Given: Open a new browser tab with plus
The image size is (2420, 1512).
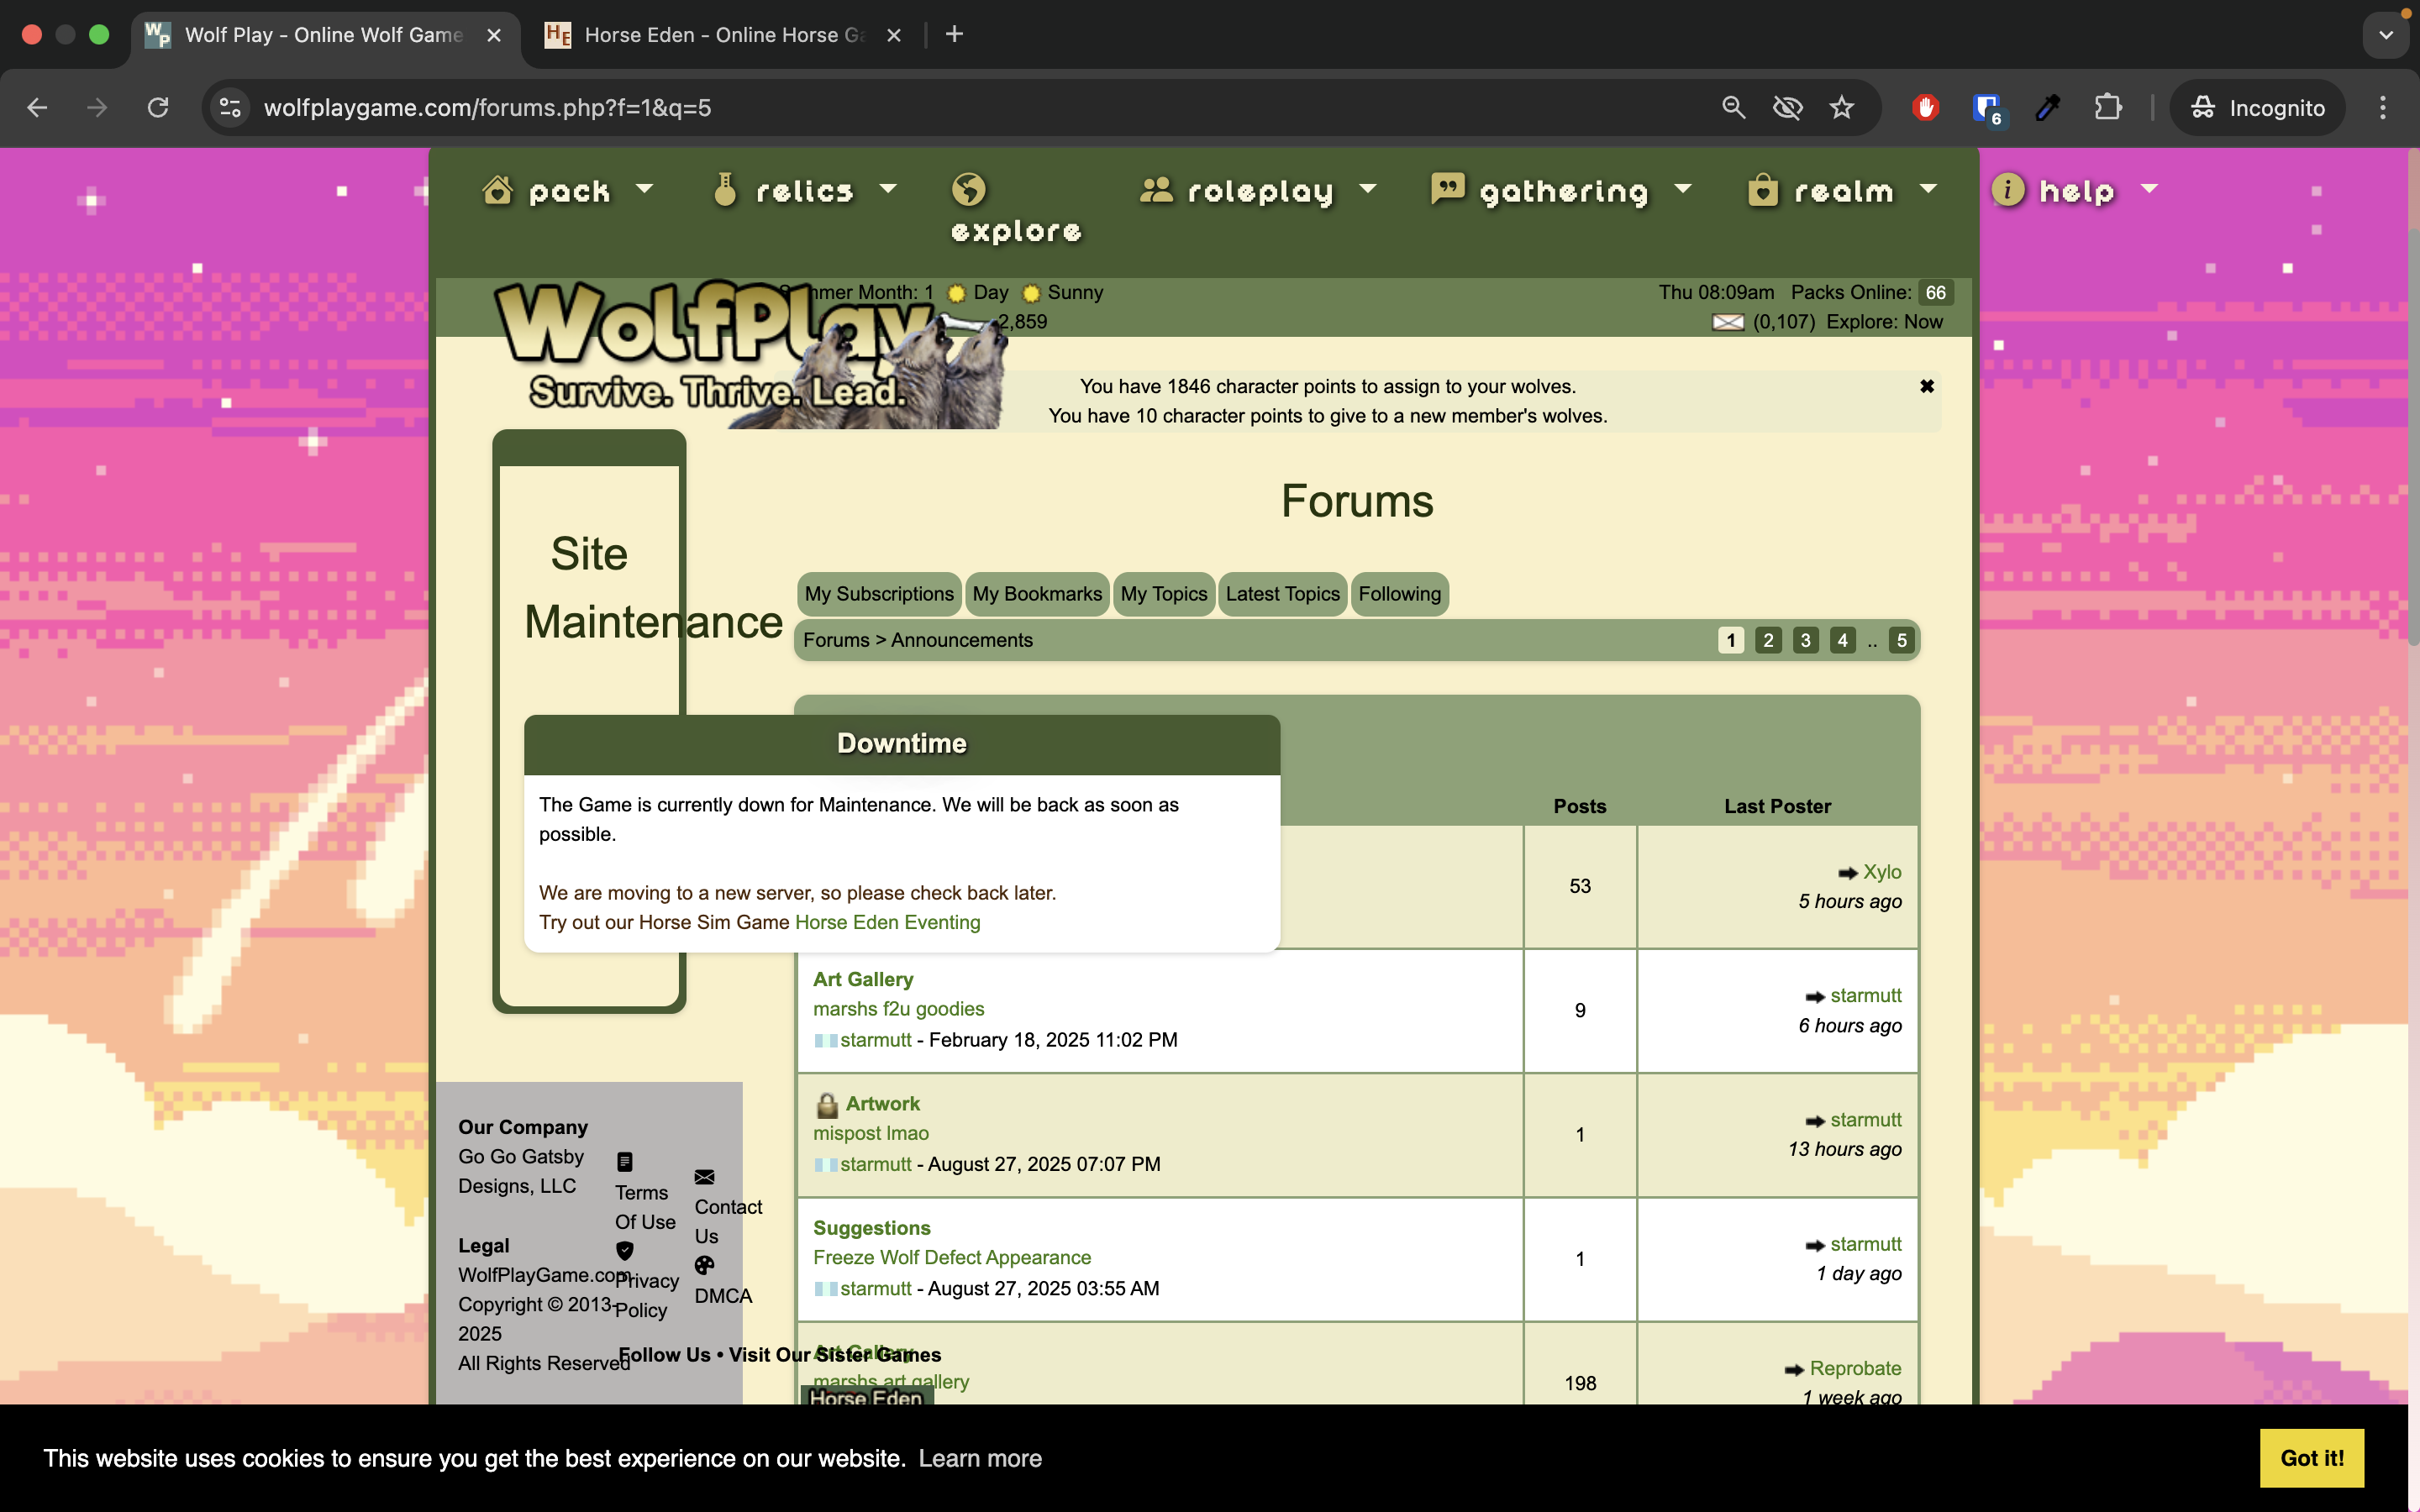Looking at the screenshot, I should click(954, 35).
